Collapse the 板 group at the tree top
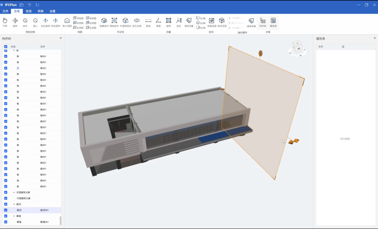This screenshot has width=378, height=229. pos(14,51)
